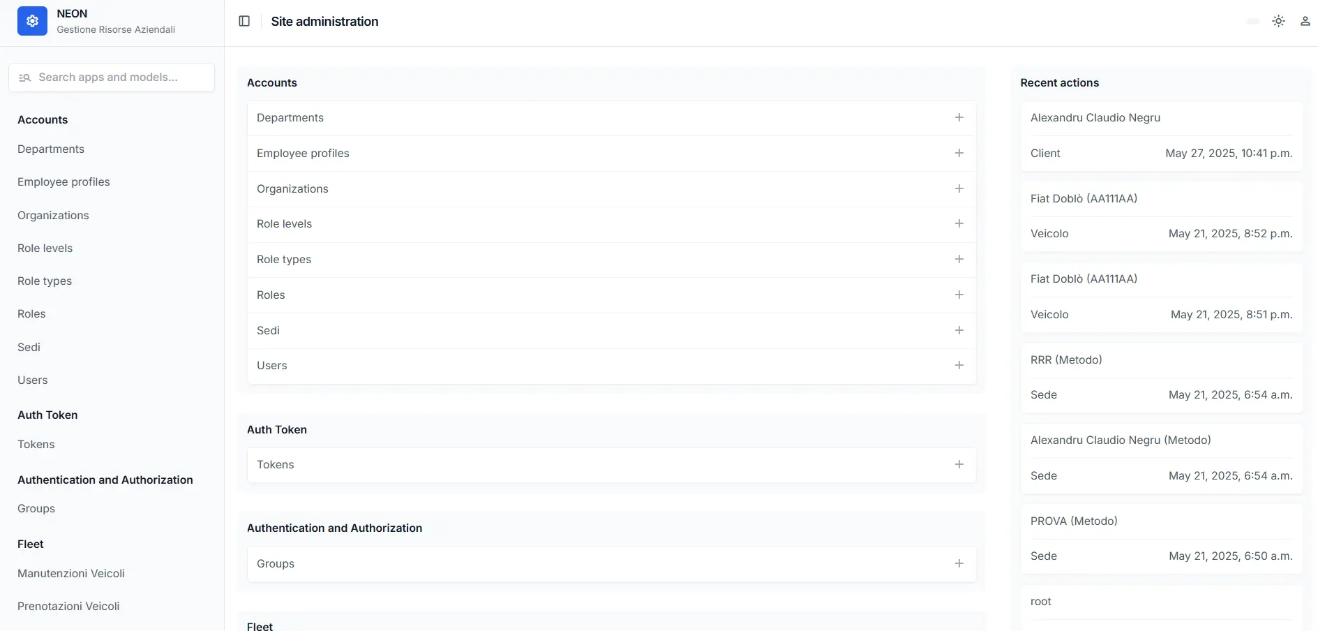This screenshot has width=1318, height=631.
Task: Flip the toggle switch next to theme icon
Action: (x=1252, y=21)
